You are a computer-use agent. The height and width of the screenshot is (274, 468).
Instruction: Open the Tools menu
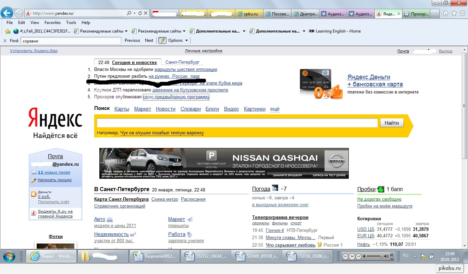point(71,23)
